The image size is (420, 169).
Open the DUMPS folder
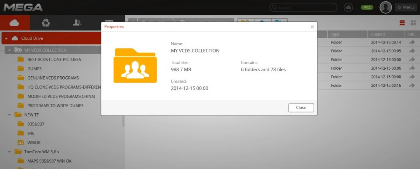[34, 69]
